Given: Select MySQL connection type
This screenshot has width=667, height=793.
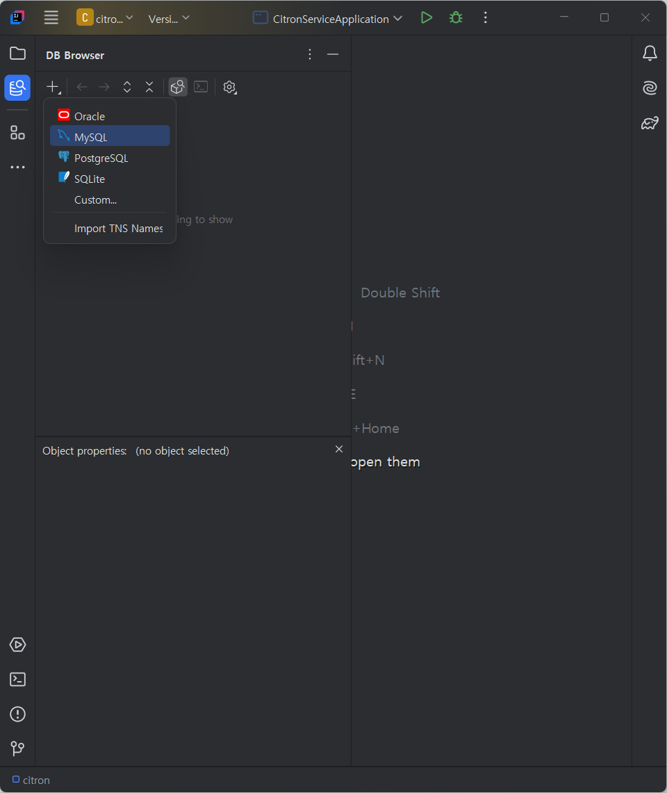Looking at the screenshot, I should [x=110, y=136].
